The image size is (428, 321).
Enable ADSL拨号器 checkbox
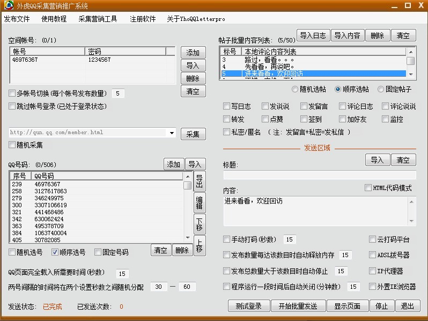tap(372, 255)
